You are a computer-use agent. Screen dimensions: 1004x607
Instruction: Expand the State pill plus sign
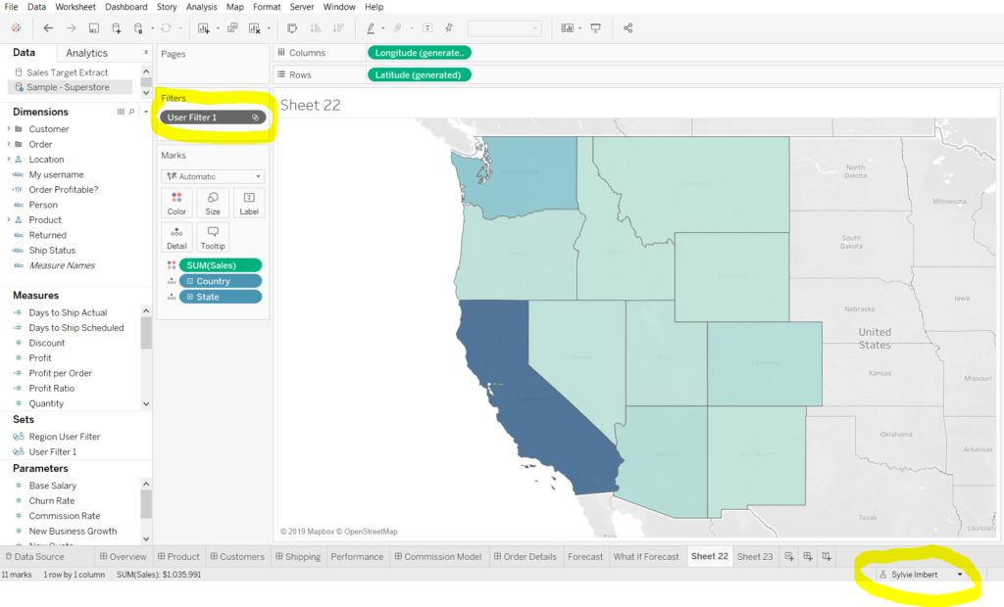(x=189, y=297)
